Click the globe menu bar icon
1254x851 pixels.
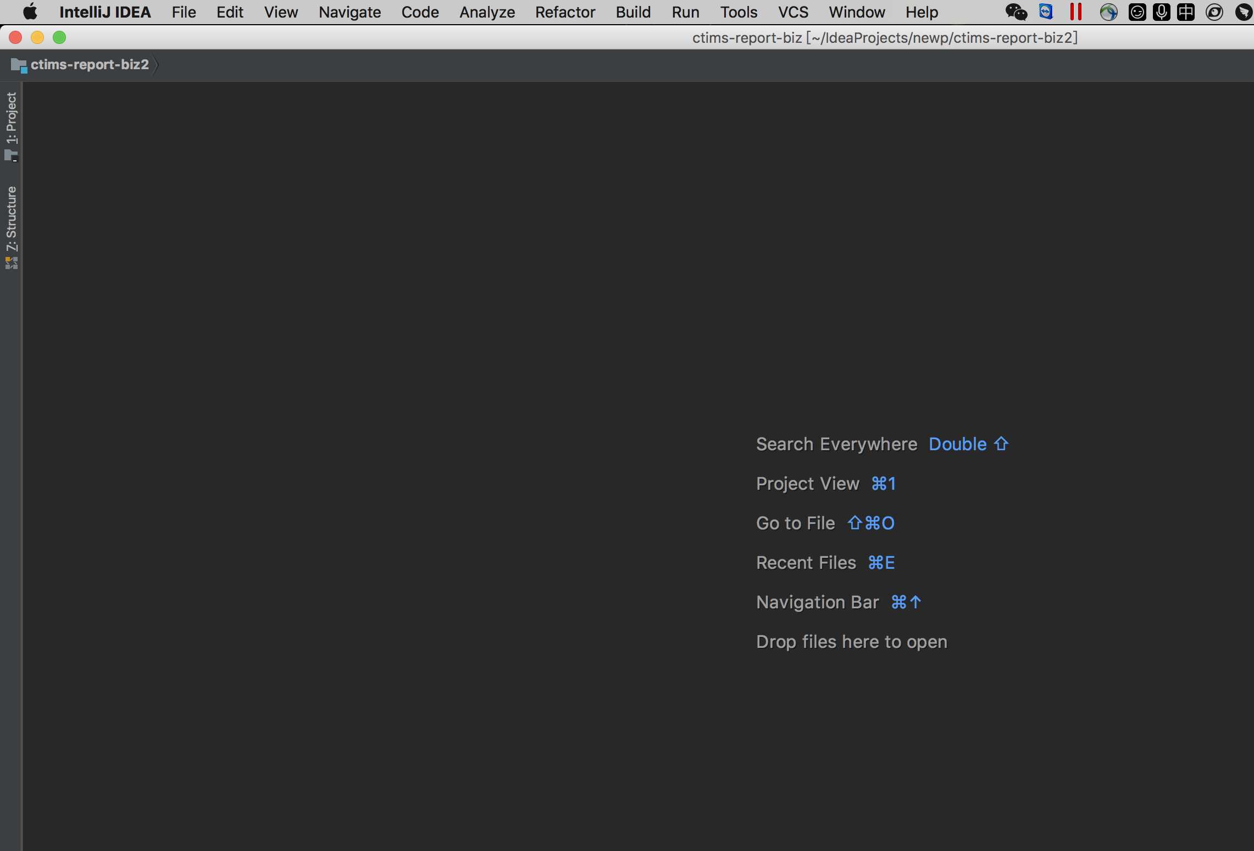pyautogui.click(x=1108, y=12)
